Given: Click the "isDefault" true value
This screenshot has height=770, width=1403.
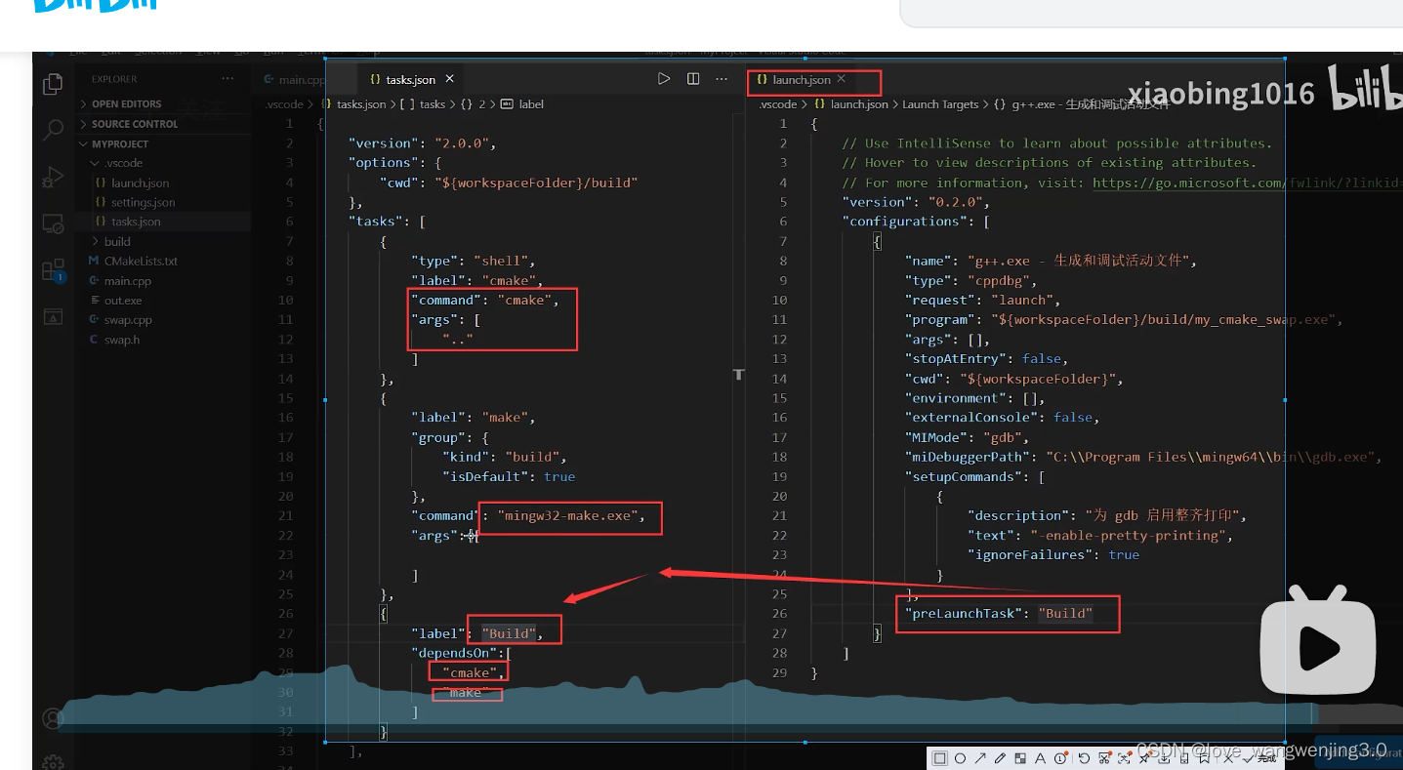Looking at the screenshot, I should click(x=559, y=476).
